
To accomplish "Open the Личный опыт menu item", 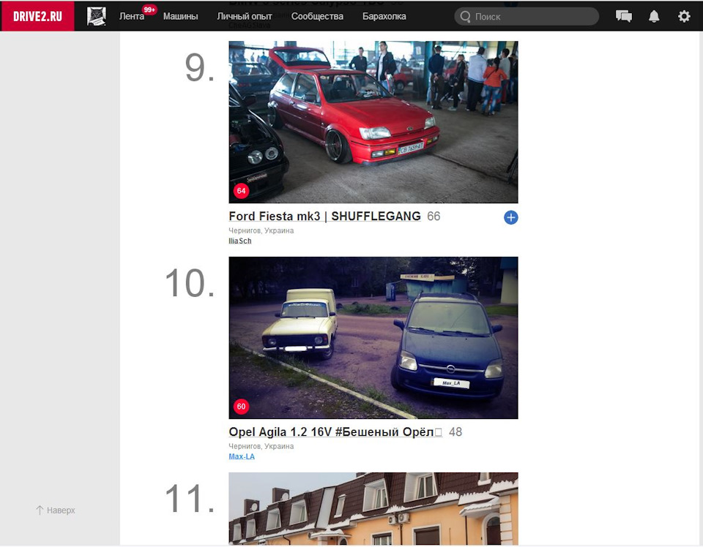I will [245, 16].
